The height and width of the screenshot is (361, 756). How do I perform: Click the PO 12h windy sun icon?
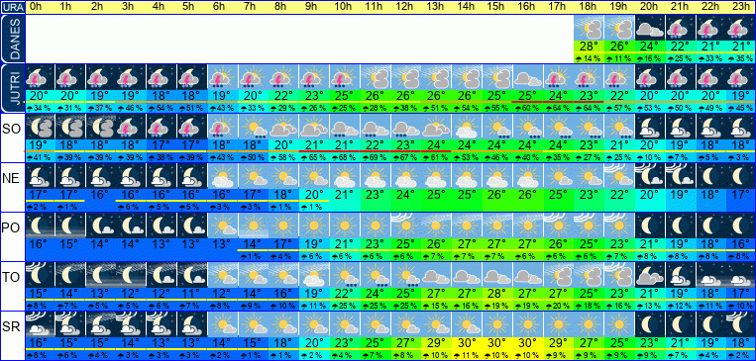point(405,226)
